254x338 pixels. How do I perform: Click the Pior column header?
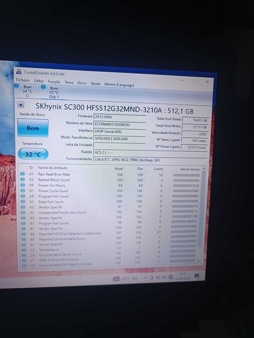click(140, 169)
